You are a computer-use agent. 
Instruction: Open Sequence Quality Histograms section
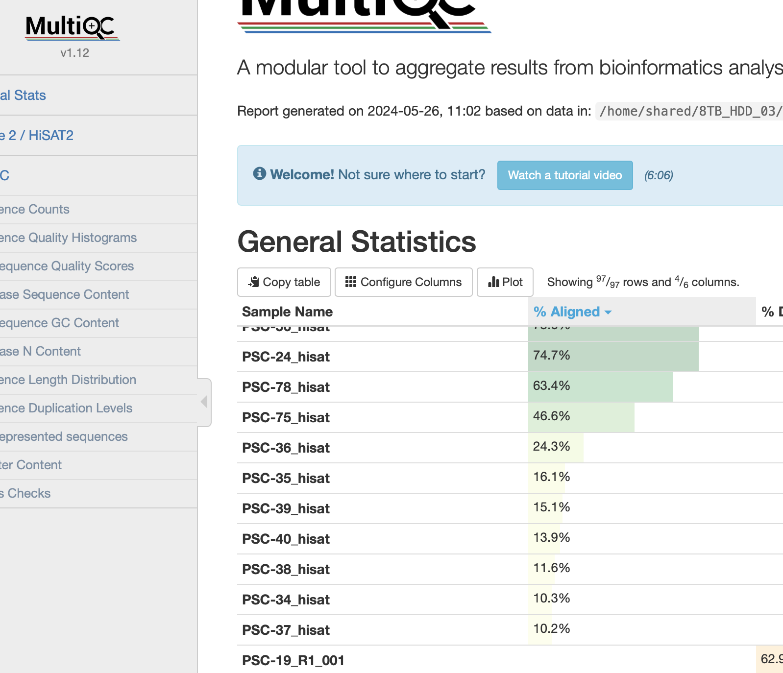(69, 238)
